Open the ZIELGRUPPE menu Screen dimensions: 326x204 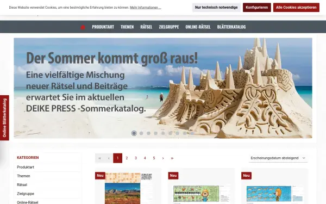(169, 27)
